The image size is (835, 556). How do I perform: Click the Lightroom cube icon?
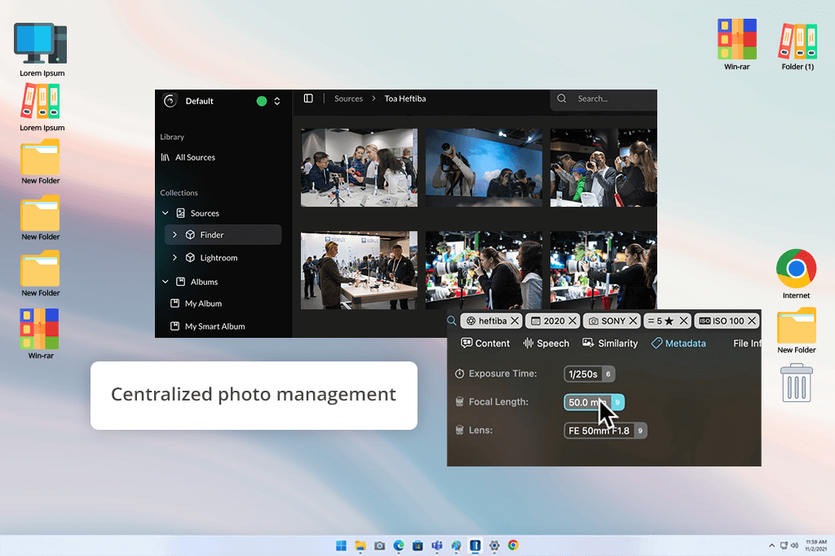pos(190,257)
